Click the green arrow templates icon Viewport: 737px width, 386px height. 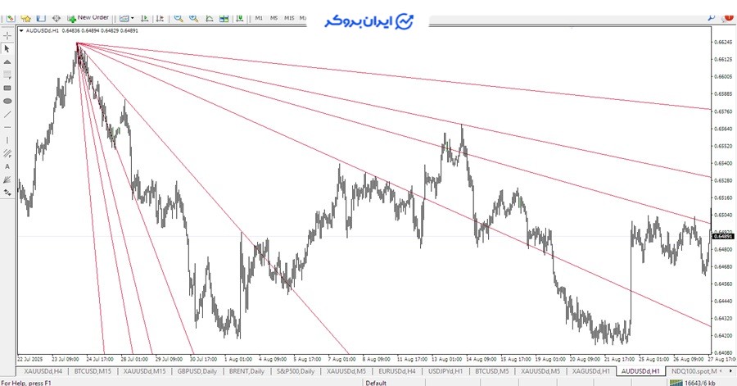tap(240, 18)
